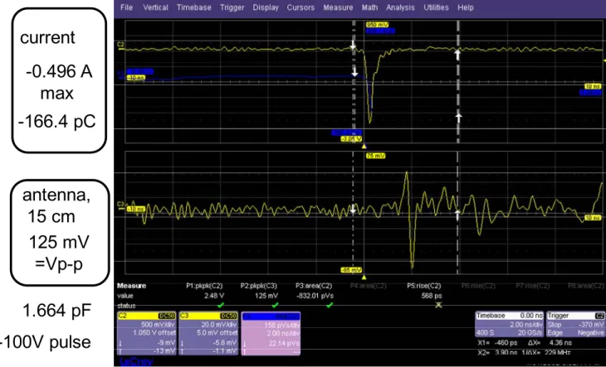Select the P1:pkpk(C2) measurement header
606x367 pixels.
click(204, 286)
